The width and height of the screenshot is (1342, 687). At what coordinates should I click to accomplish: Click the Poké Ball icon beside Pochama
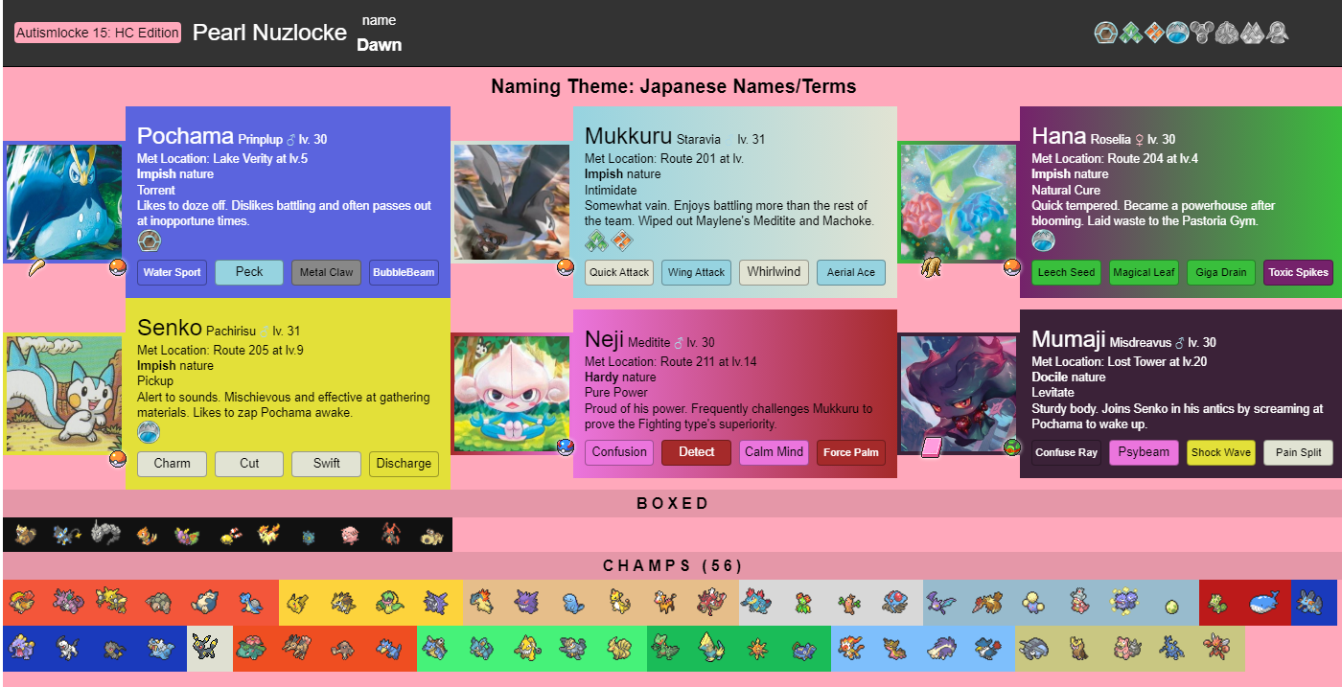tap(118, 267)
